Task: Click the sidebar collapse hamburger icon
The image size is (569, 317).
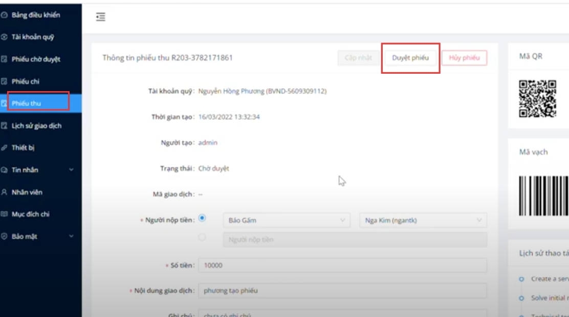Action: [101, 17]
